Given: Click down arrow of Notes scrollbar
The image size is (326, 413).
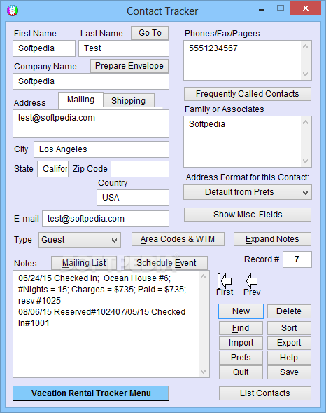Looking at the screenshot, I should click(203, 372).
